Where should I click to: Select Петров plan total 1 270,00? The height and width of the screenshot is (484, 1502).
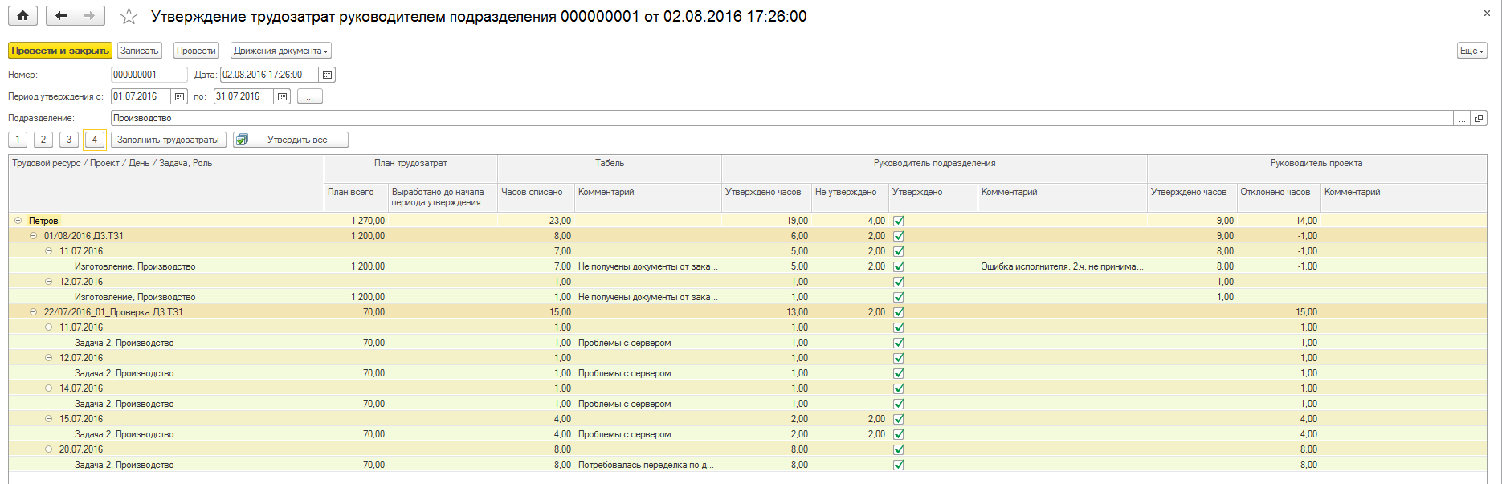[x=356, y=221]
